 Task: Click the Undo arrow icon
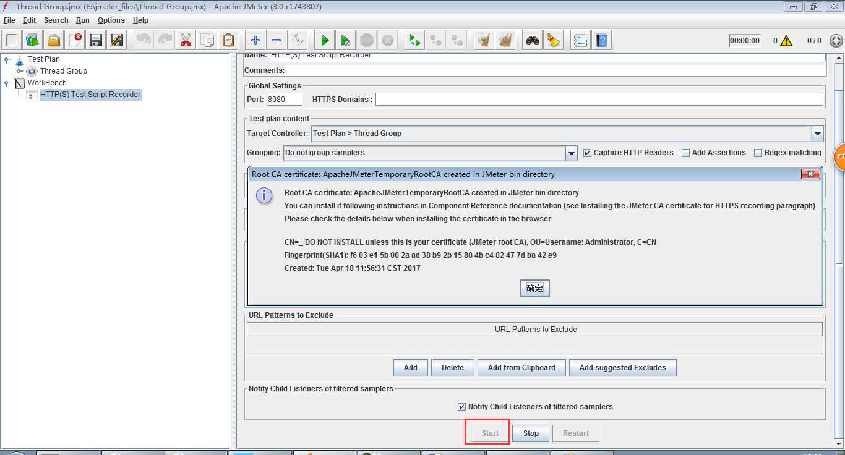pyautogui.click(x=144, y=40)
